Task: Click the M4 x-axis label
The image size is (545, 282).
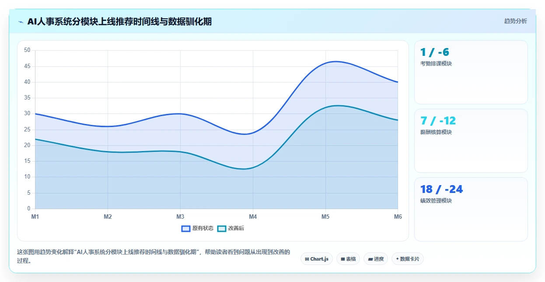Action: [253, 217]
